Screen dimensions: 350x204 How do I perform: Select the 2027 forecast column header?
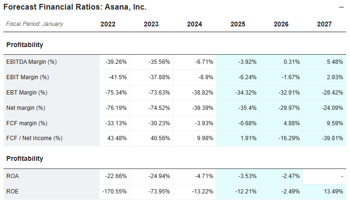click(324, 24)
